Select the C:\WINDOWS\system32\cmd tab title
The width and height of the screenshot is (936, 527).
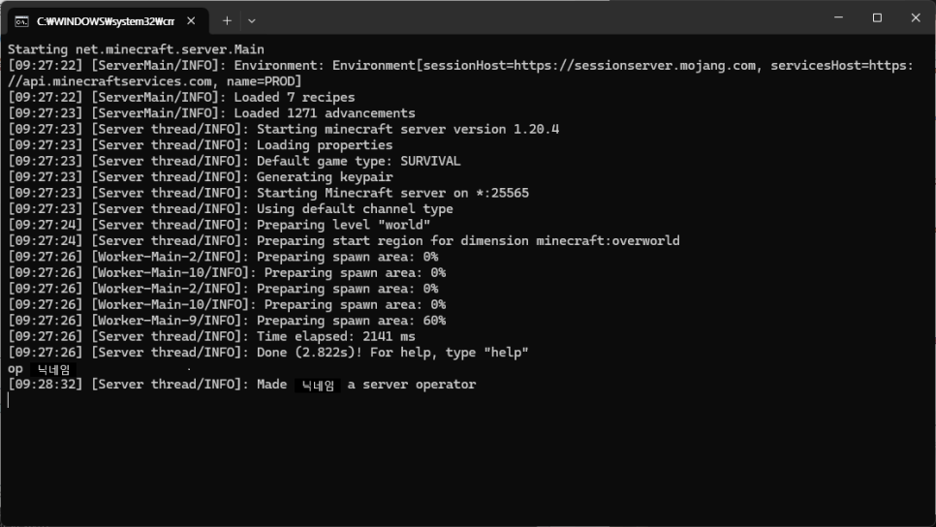[x=105, y=20]
